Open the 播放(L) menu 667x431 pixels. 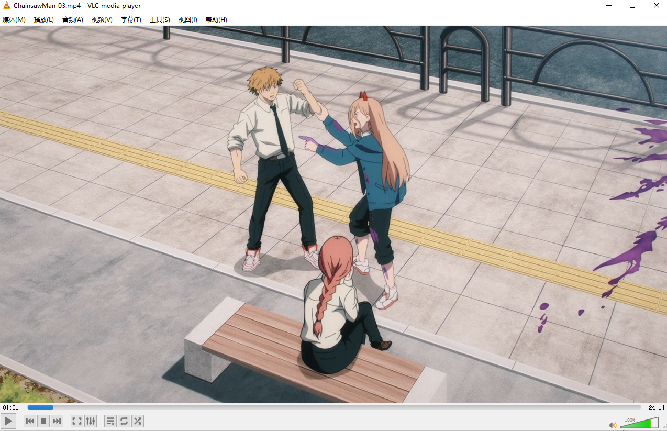coord(43,20)
